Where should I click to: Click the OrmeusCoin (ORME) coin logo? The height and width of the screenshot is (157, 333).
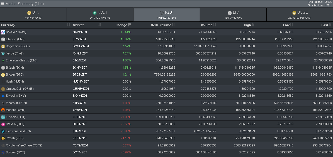(3, 89)
